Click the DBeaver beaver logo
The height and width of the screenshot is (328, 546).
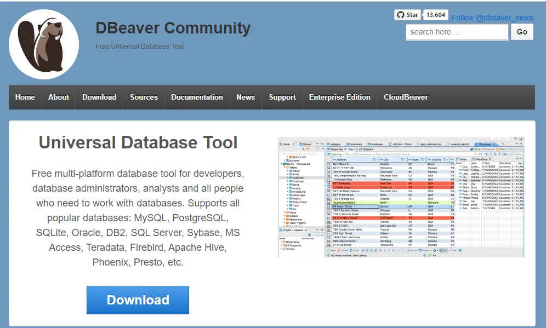[44, 44]
